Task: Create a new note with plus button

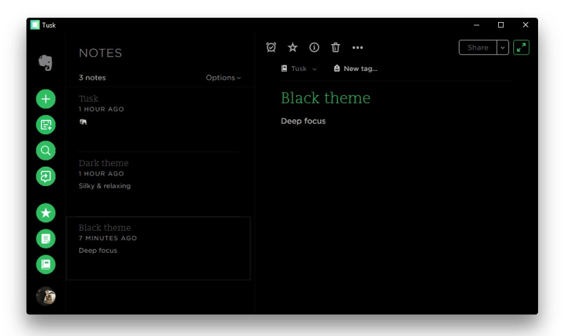Action: (46, 99)
